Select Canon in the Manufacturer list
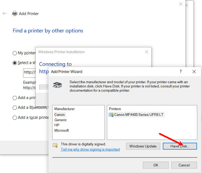202x173 pixels. (59, 115)
